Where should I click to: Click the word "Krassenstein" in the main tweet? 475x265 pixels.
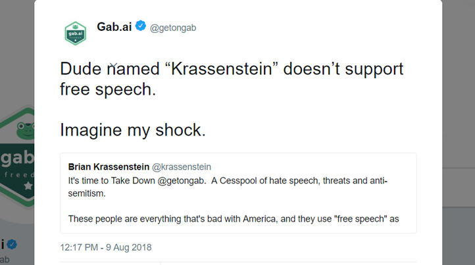tap(222, 69)
